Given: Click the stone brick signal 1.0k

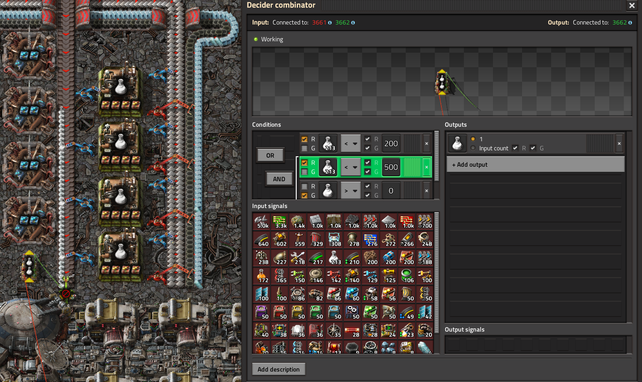Looking at the screenshot, I should [316, 222].
